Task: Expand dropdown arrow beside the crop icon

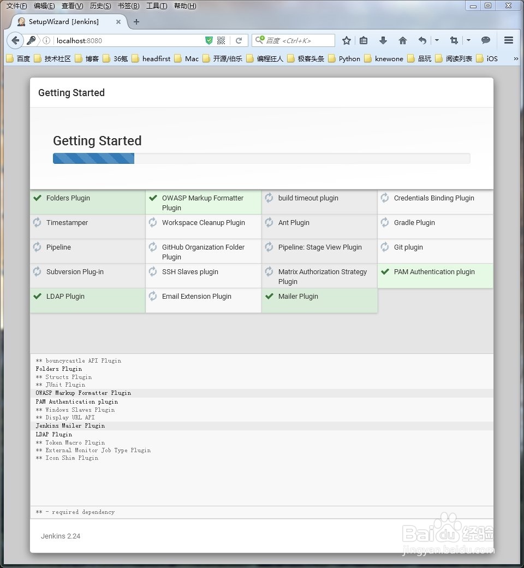Action: click(x=468, y=40)
